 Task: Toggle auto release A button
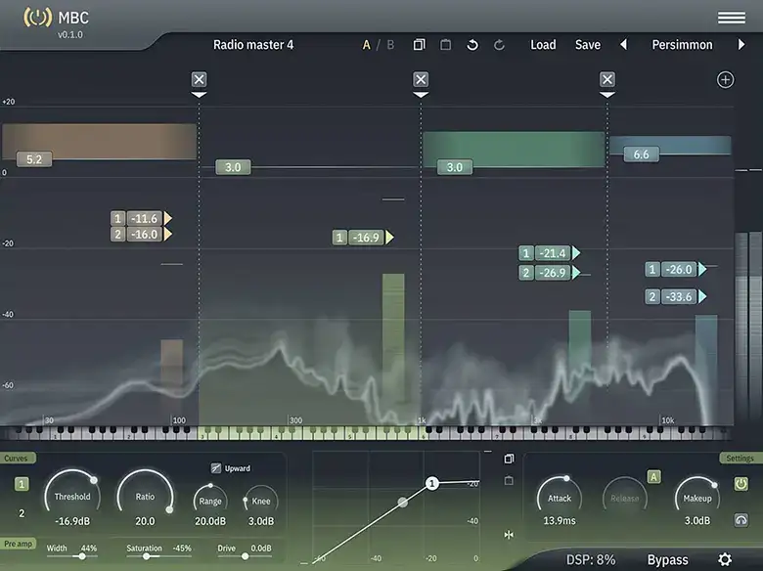(653, 476)
